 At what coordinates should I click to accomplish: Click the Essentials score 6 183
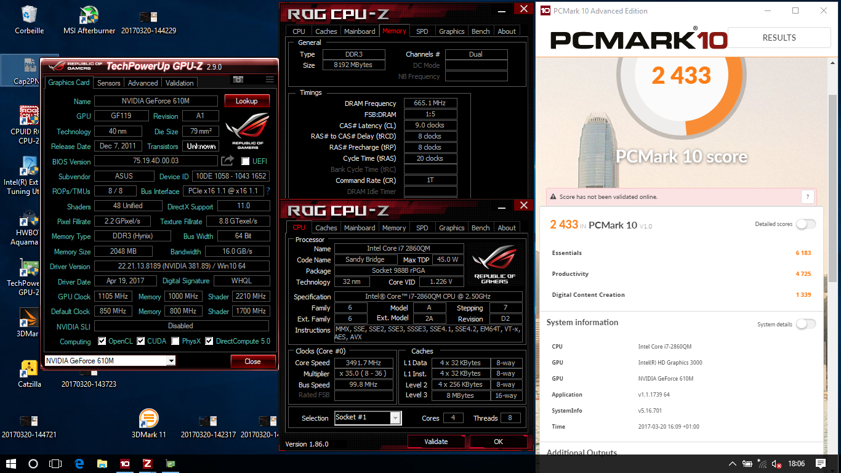[x=803, y=253]
